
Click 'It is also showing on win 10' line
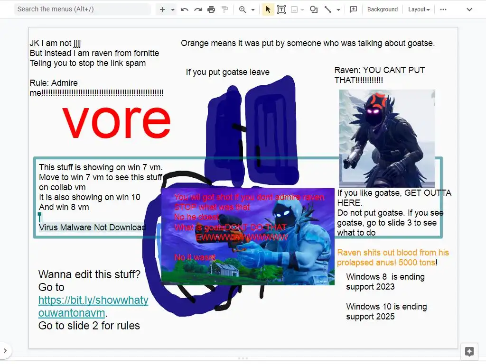[x=90, y=197]
